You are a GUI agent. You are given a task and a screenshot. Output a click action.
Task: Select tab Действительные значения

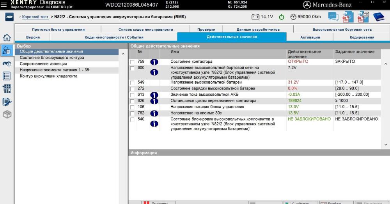(x=232, y=37)
